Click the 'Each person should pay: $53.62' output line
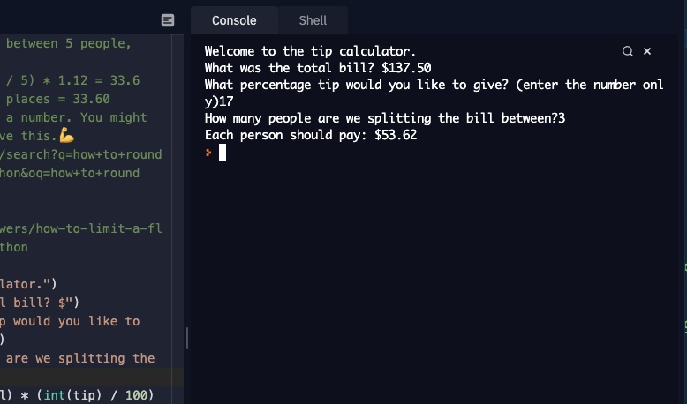The image size is (687, 404). pyautogui.click(x=310, y=136)
